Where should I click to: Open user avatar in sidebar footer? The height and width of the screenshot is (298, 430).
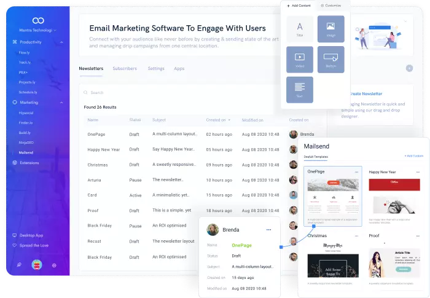[x=36, y=265]
